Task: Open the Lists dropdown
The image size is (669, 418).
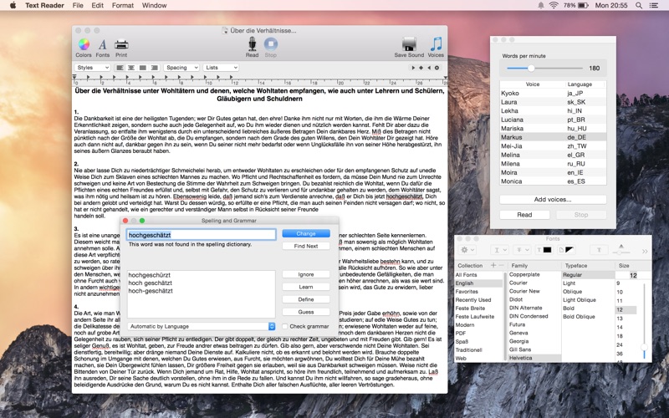Action: (221, 68)
